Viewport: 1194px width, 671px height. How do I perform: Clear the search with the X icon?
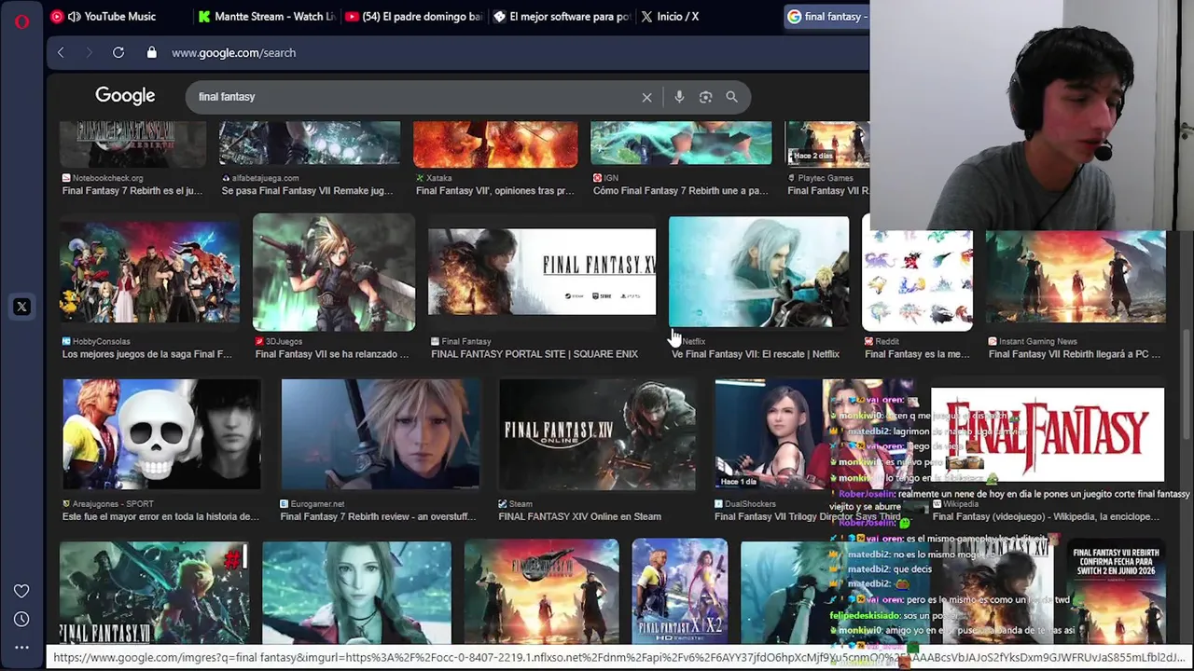[646, 97]
